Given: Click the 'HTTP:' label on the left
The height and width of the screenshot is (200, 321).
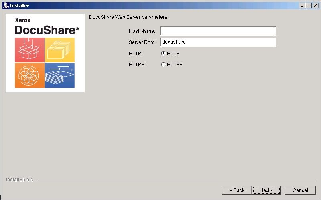Looking at the screenshot, I should click(136, 54).
